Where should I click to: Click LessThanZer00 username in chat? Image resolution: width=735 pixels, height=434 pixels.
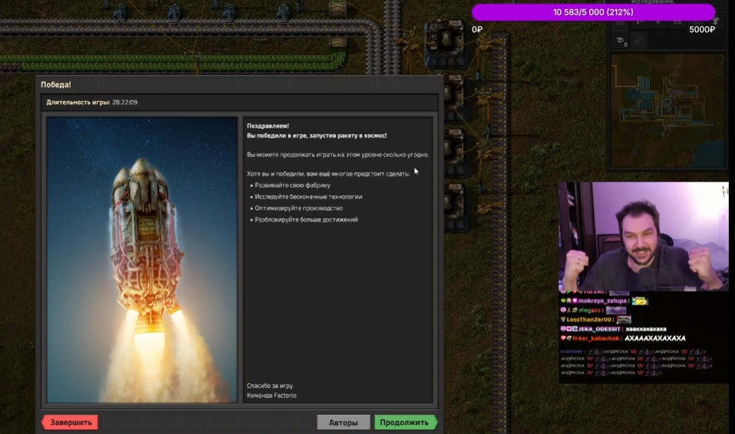589,320
